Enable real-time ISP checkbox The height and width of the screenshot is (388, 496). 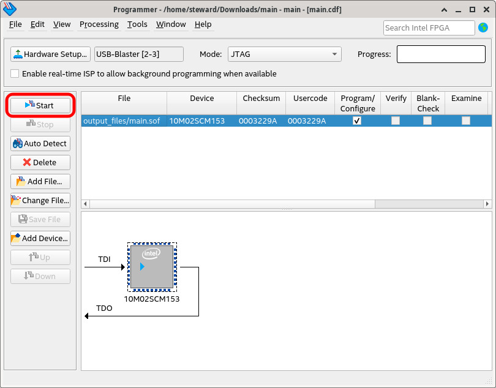(x=15, y=73)
